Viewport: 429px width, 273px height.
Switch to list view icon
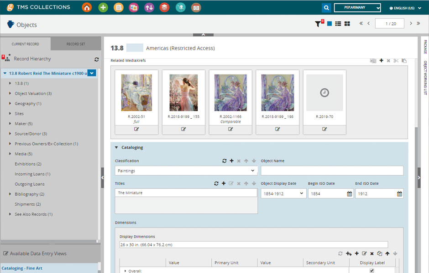pos(338,24)
